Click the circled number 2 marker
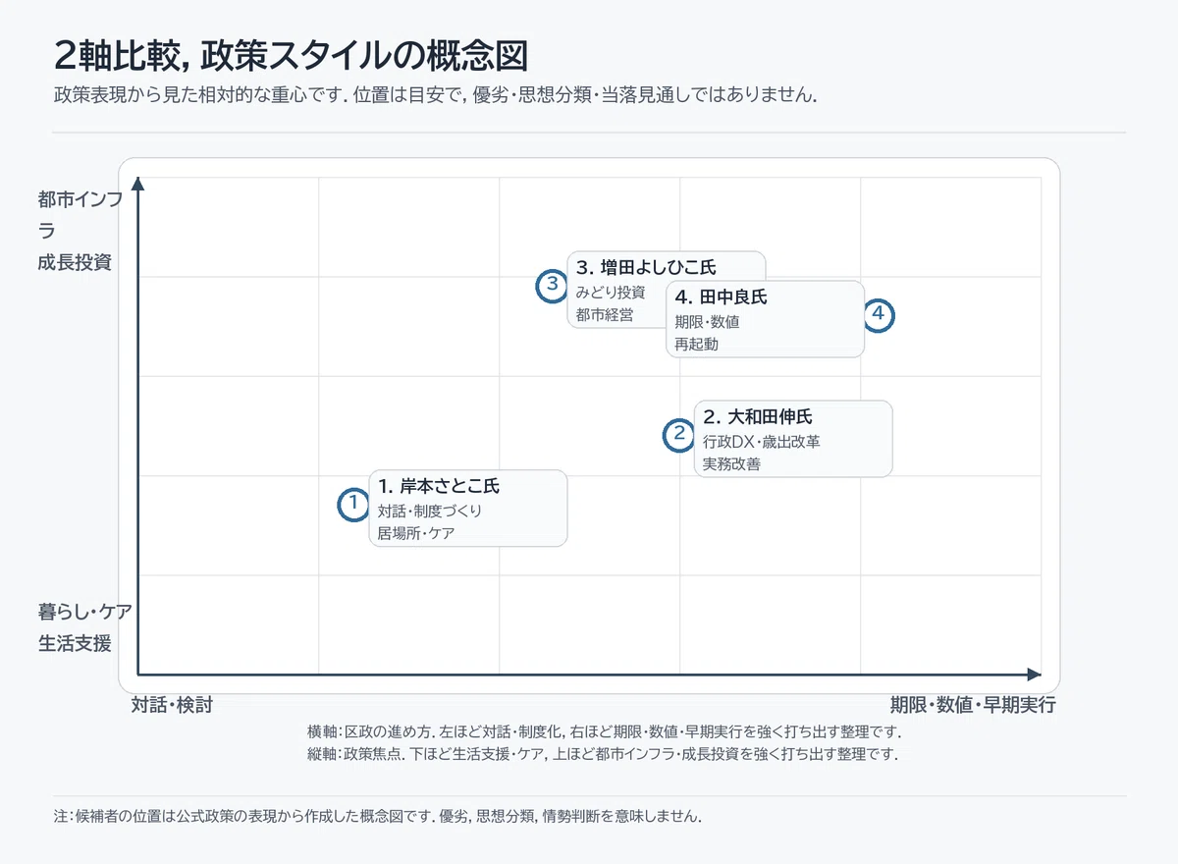The image size is (1178, 864). point(678,435)
